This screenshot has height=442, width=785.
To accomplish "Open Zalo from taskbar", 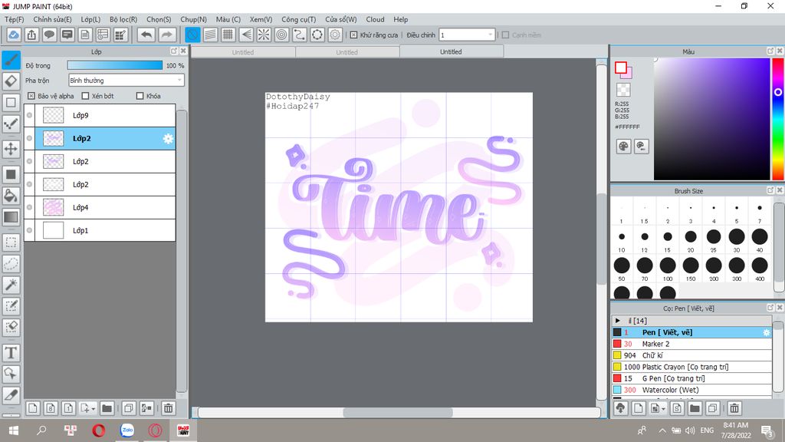I will 127,430.
